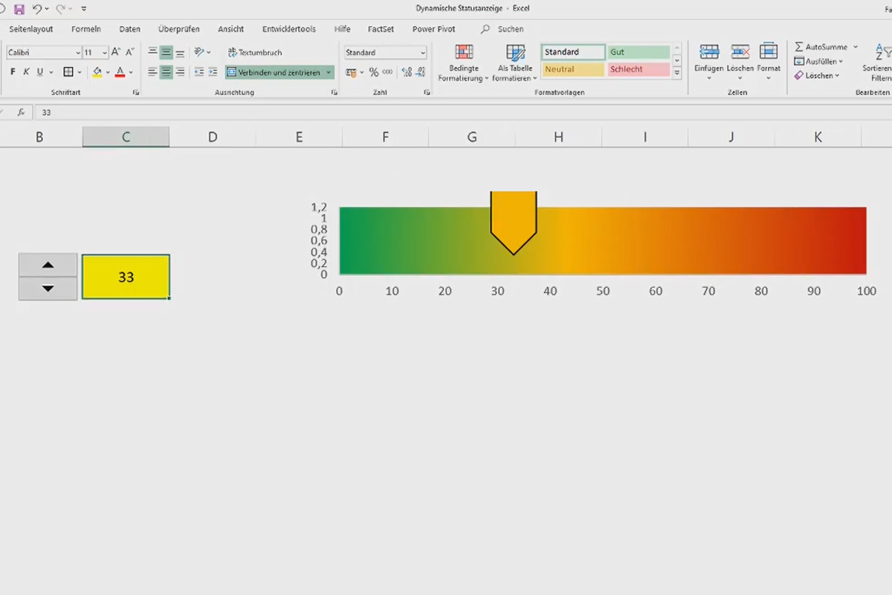Open the Formeln ribbon tab
The height and width of the screenshot is (595, 892).
pyautogui.click(x=85, y=29)
